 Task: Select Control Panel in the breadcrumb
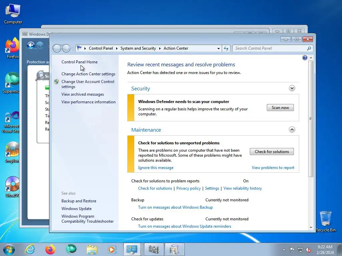click(101, 48)
